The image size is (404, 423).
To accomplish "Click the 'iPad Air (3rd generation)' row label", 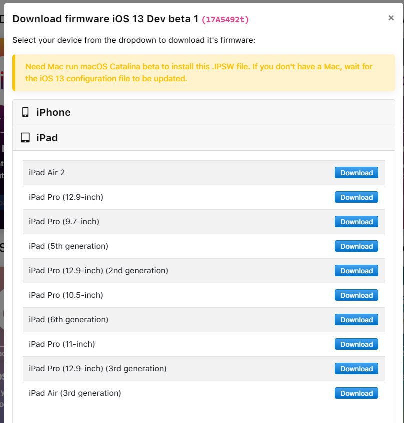I will [75, 393].
